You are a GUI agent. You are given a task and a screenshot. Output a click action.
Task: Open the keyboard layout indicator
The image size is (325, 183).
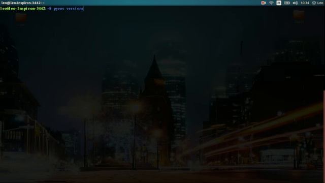(279, 3)
